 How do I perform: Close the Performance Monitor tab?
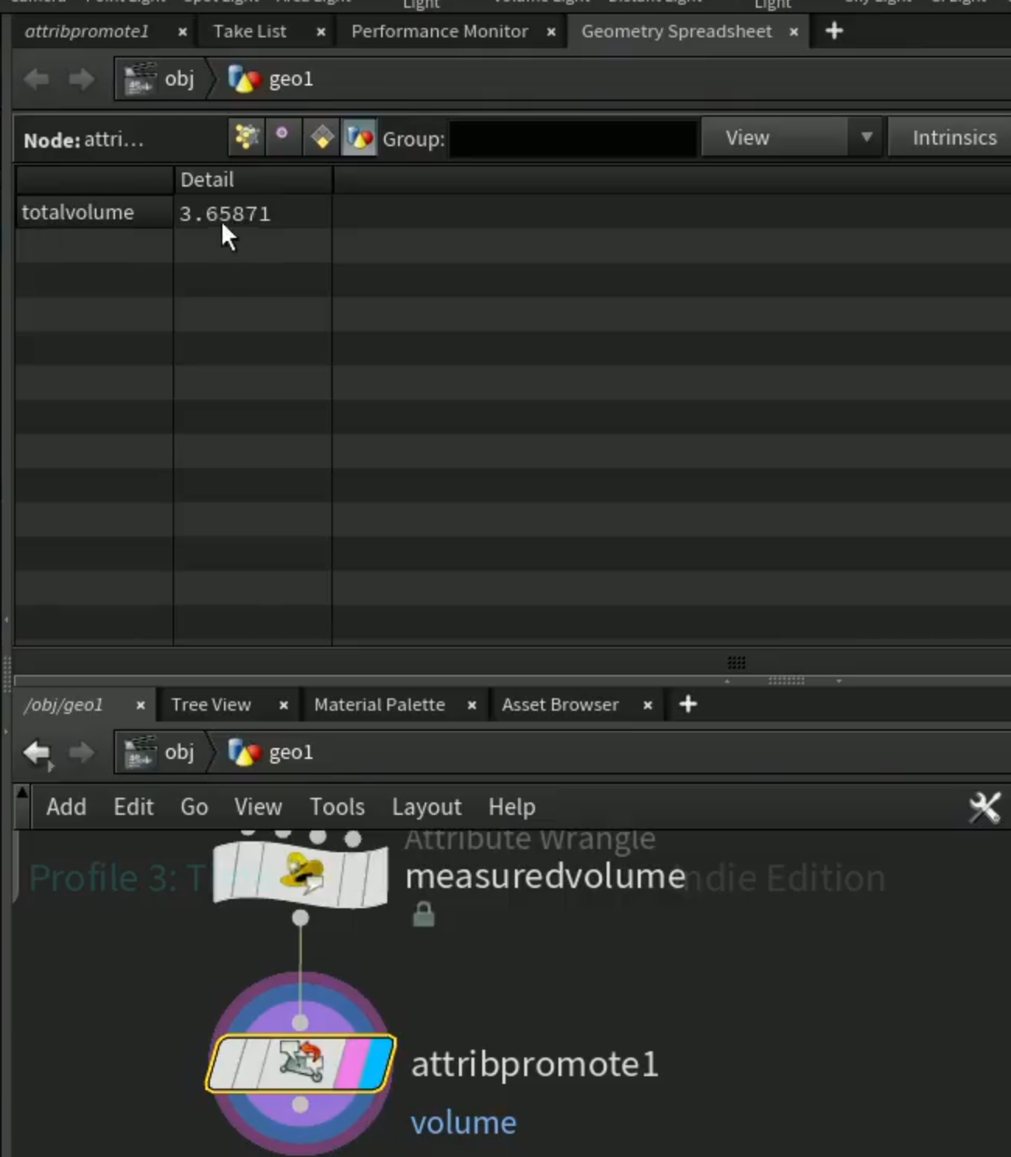point(551,32)
